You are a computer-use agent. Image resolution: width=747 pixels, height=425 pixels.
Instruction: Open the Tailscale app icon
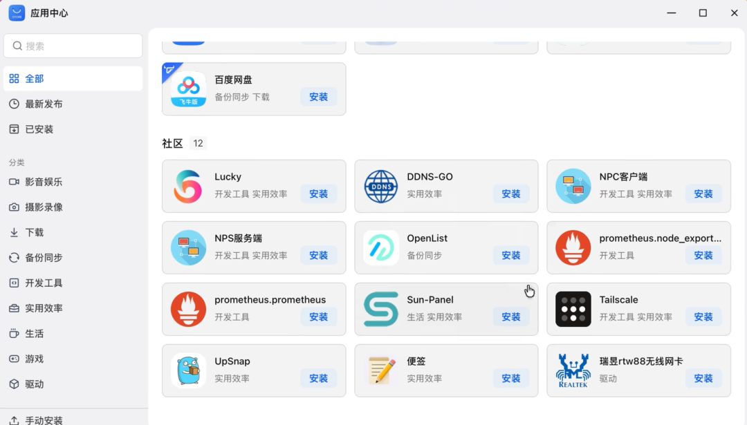point(573,309)
